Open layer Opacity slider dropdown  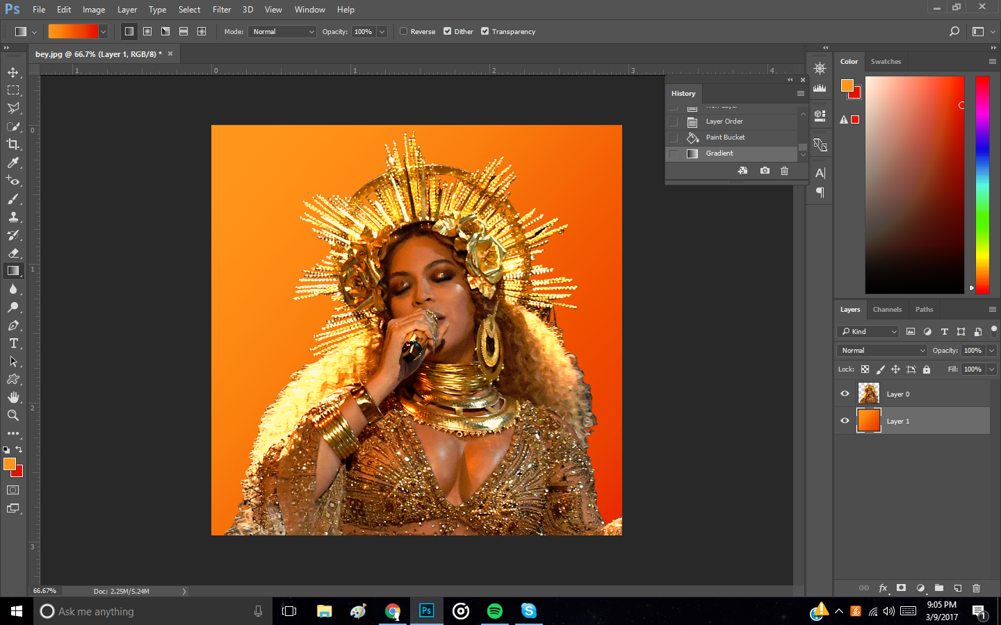click(992, 351)
